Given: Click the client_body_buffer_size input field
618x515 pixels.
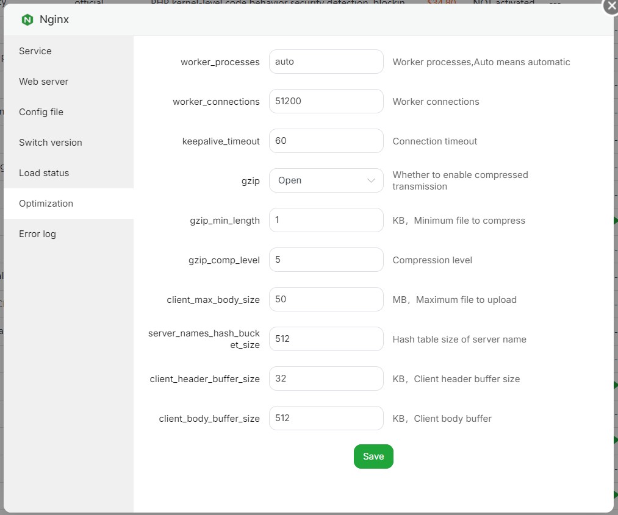Looking at the screenshot, I should 326,418.
